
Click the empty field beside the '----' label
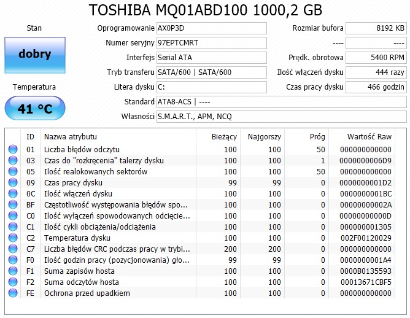[x=376, y=42]
